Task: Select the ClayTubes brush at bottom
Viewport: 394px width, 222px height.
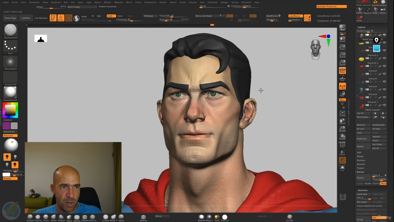Action: [x=38, y=218]
